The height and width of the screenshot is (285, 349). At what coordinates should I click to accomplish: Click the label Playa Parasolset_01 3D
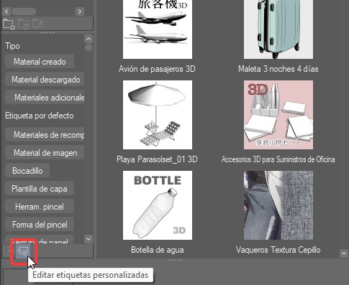click(x=157, y=159)
